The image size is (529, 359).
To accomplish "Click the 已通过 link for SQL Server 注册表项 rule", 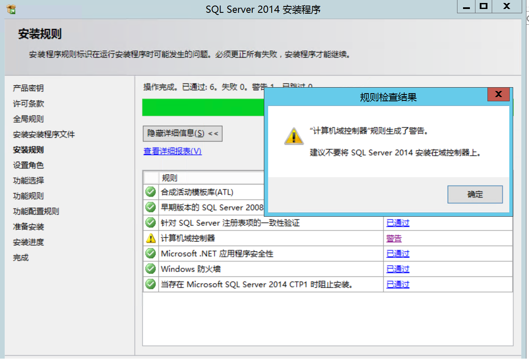I will tap(398, 223).
